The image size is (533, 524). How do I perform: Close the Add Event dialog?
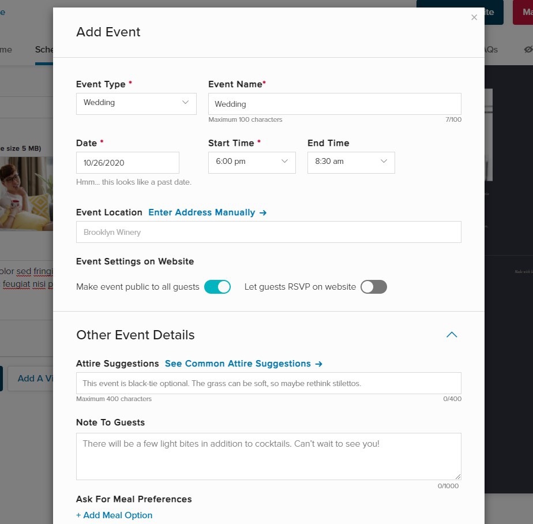pos(474,17)
